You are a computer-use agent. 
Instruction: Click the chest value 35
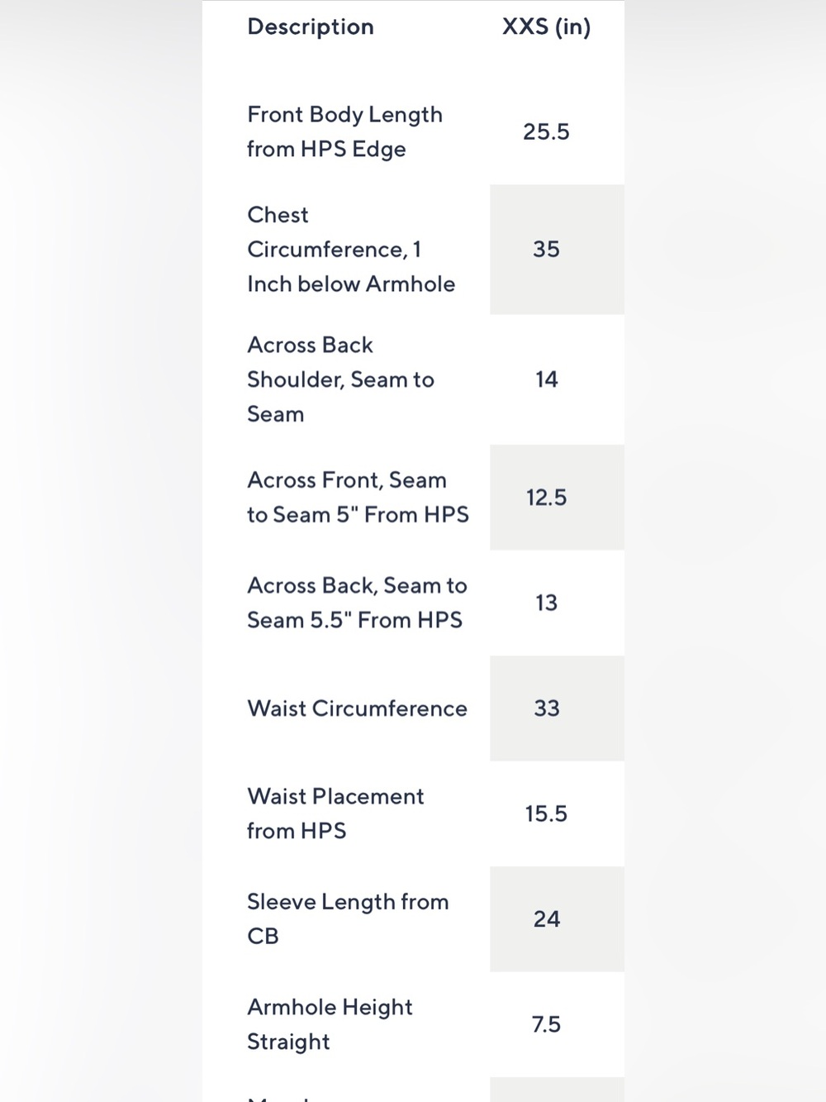pos(546,249)
